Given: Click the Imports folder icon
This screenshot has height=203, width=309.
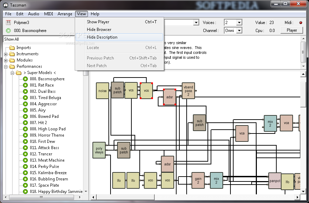Looking at the screenshot, I should point(12,48).
